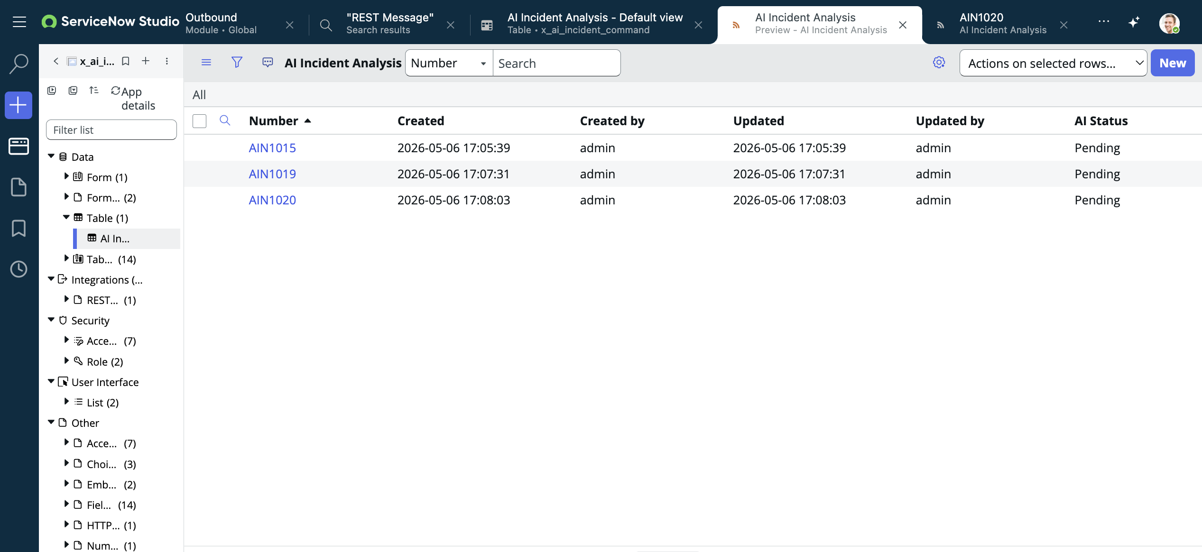This screenshot has width=1202, height=552.
Task: Open record AIN1019
Action: tap(272, 174)
